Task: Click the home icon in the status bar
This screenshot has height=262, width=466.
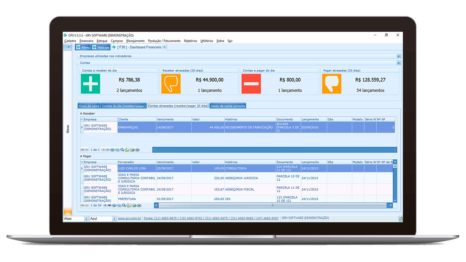Action: click(400, 219)
